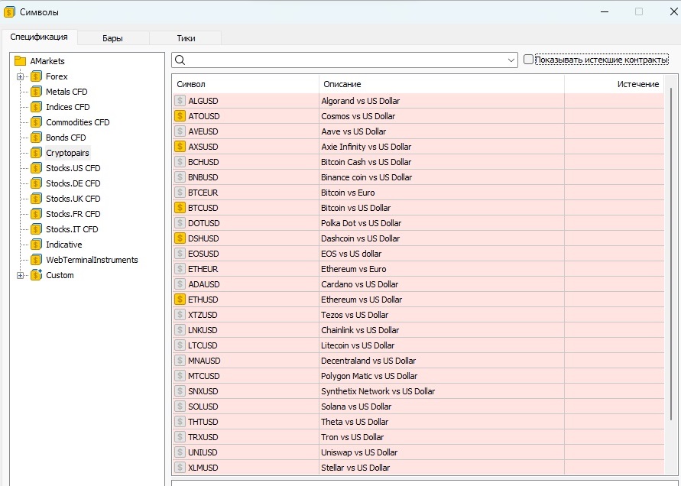This screenshot has height=486, width=681.
Task: Select the ETHEUR symbol row
Action: tap(419, 269)
